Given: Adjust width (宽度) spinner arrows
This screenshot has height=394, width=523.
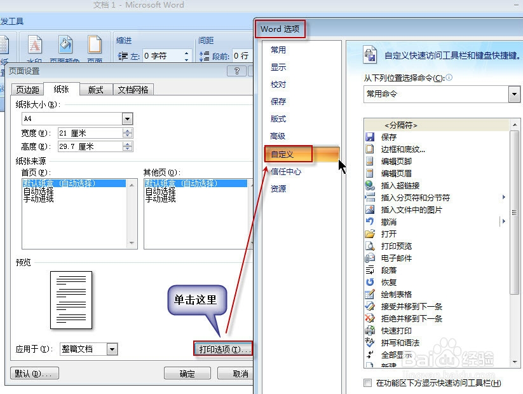Looking at the screenshot, I should 127,133.
